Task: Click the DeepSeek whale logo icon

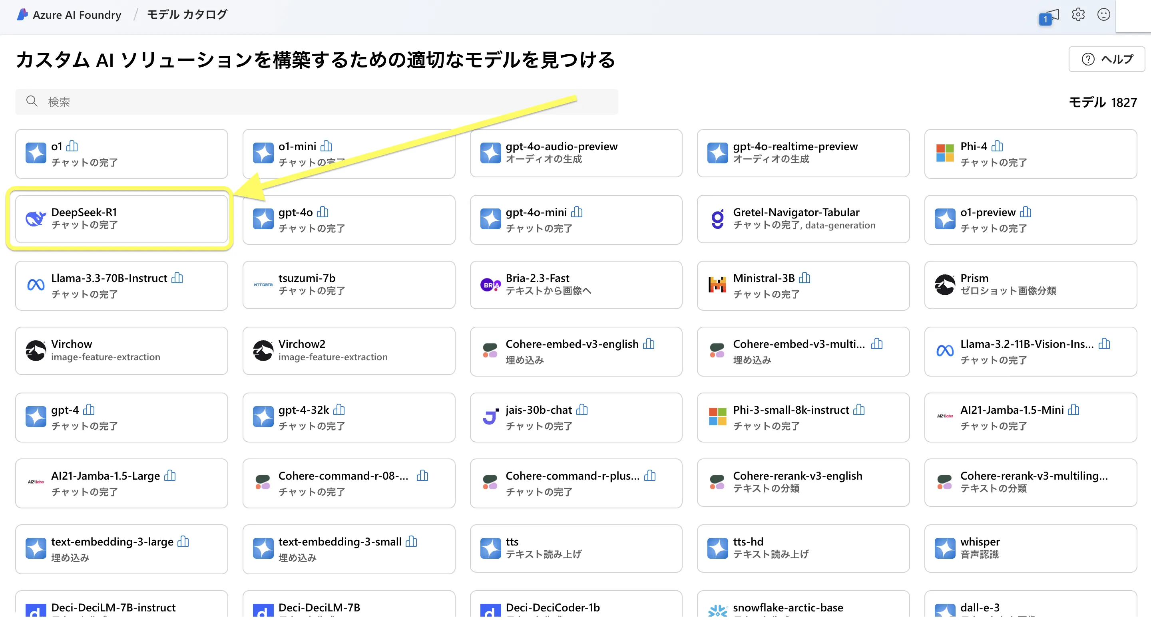Action: tap(36, 218)
